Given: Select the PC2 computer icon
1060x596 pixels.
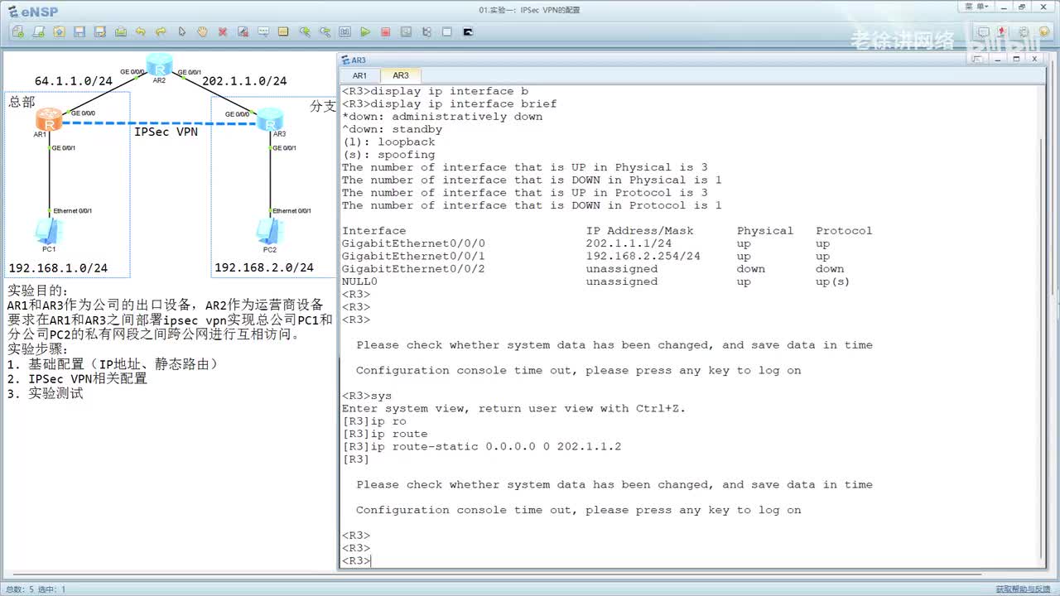Looking at the screenshot, I should point(270,231).
